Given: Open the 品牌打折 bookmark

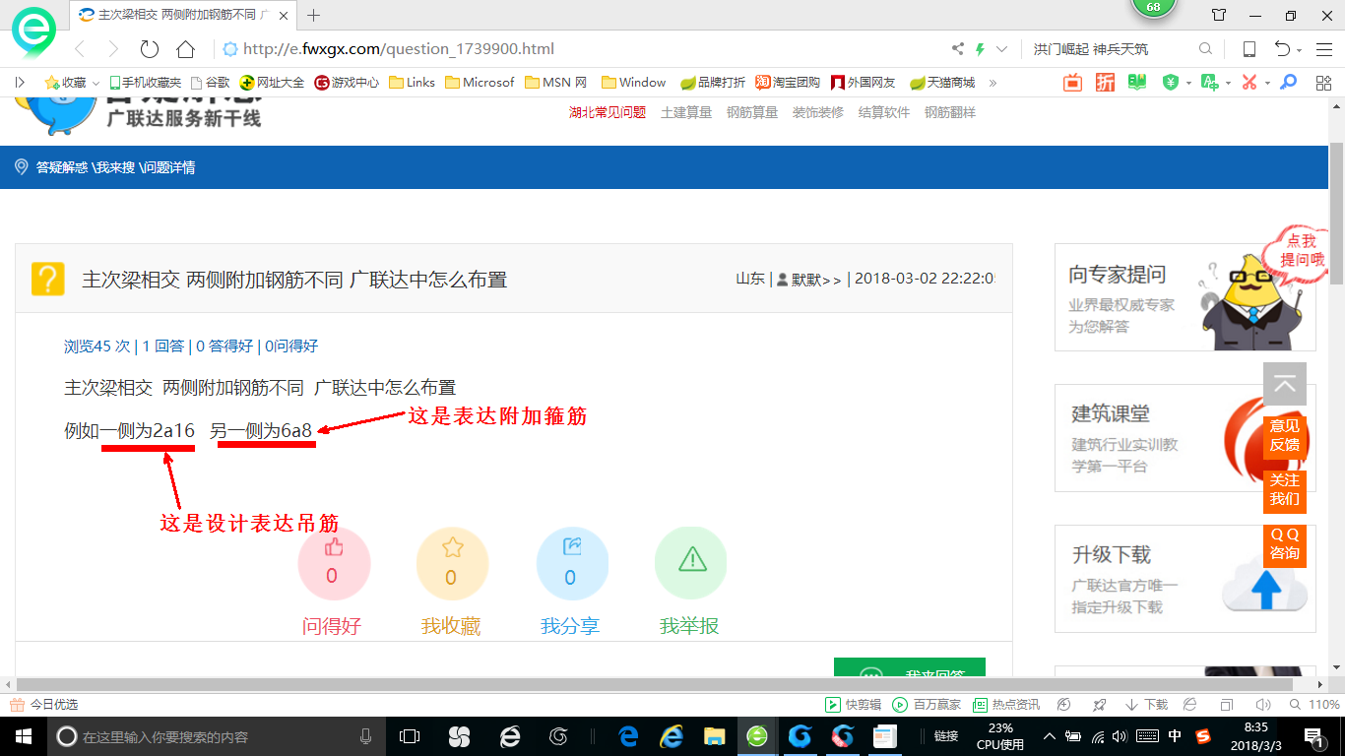Looking at the screenshot, I should coord(713,83).
